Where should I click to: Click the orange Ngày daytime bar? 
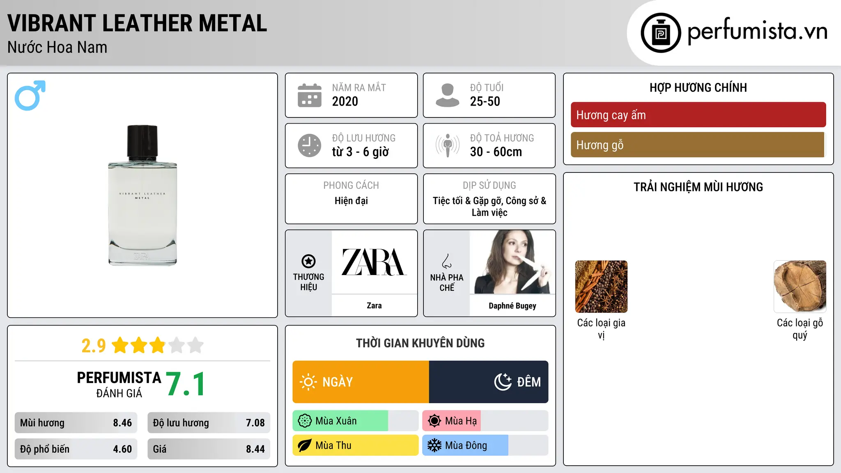361,382
